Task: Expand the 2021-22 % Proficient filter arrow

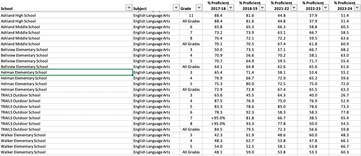Action: [294, 8]
